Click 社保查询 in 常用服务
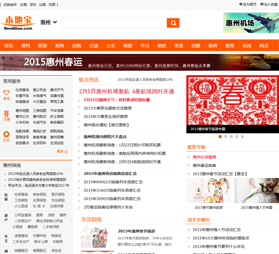The image size is (279, 254). (22, 90)
